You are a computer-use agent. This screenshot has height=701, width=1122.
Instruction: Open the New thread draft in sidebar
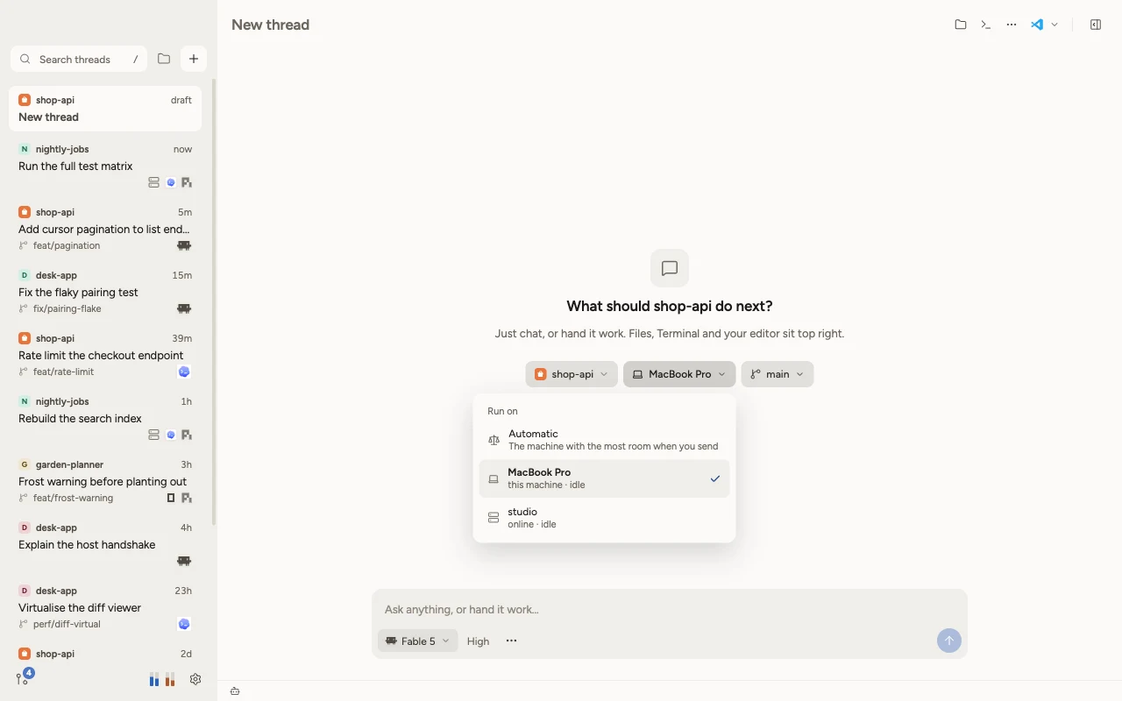[105, 109]
